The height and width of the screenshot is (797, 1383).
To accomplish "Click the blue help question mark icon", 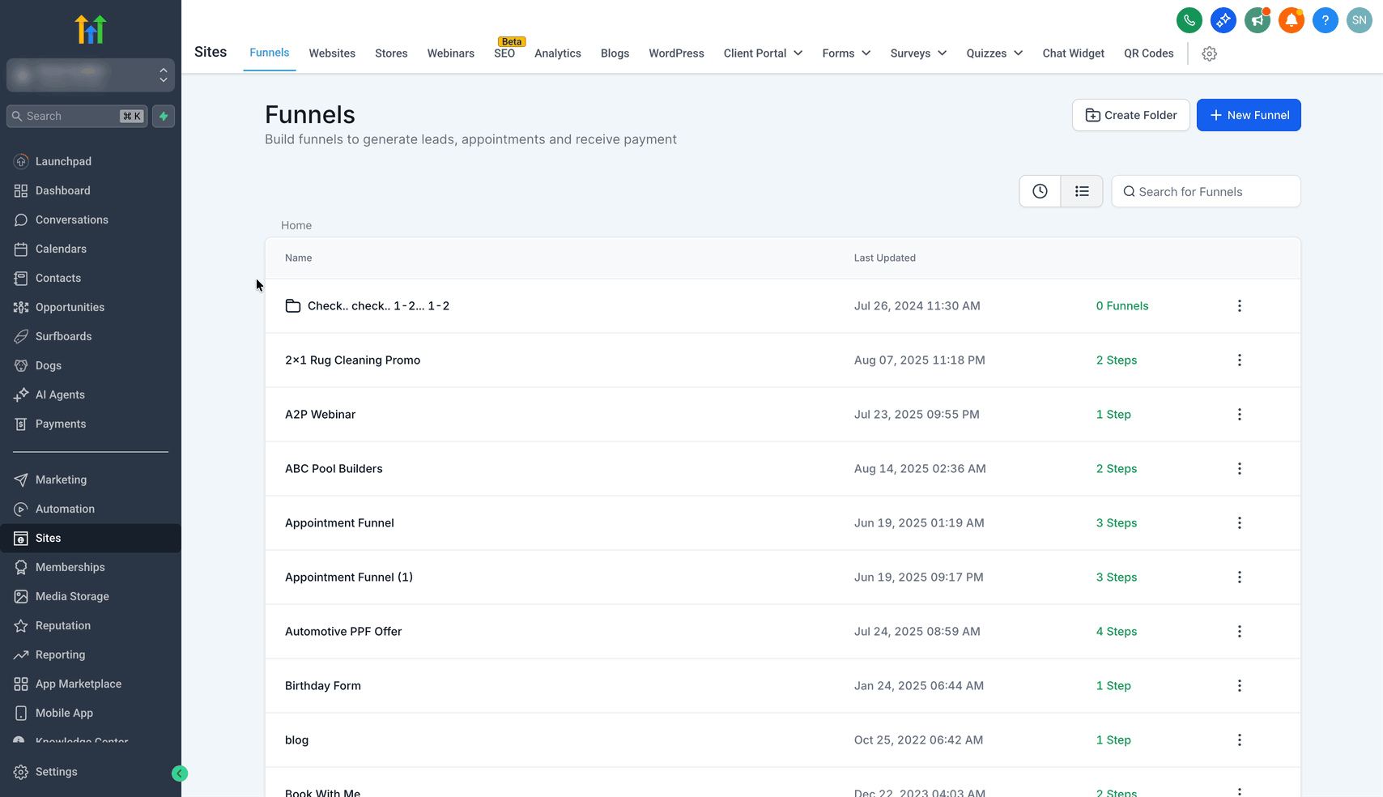I will (1325, 20).
